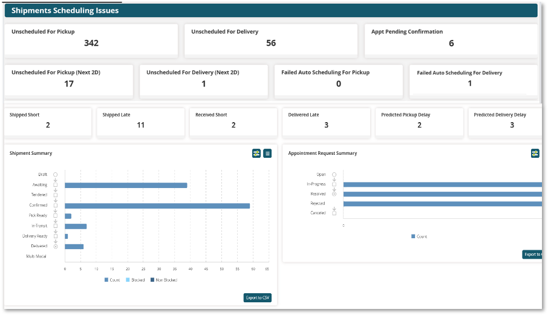Open the Shipped Late tile

pyautogui.click(x=140, y=121)
